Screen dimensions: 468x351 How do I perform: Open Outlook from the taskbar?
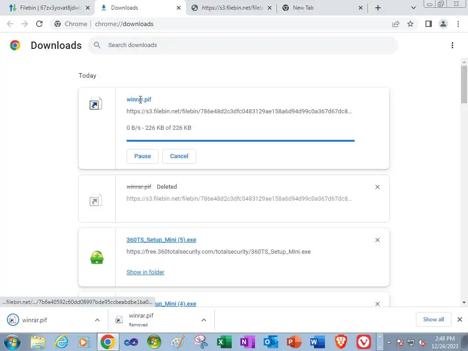pyautogui.click(x=271, y=342)
